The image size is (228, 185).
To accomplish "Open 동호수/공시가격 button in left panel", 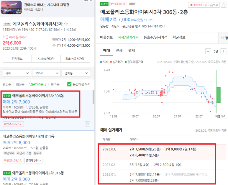I will 75,59.
